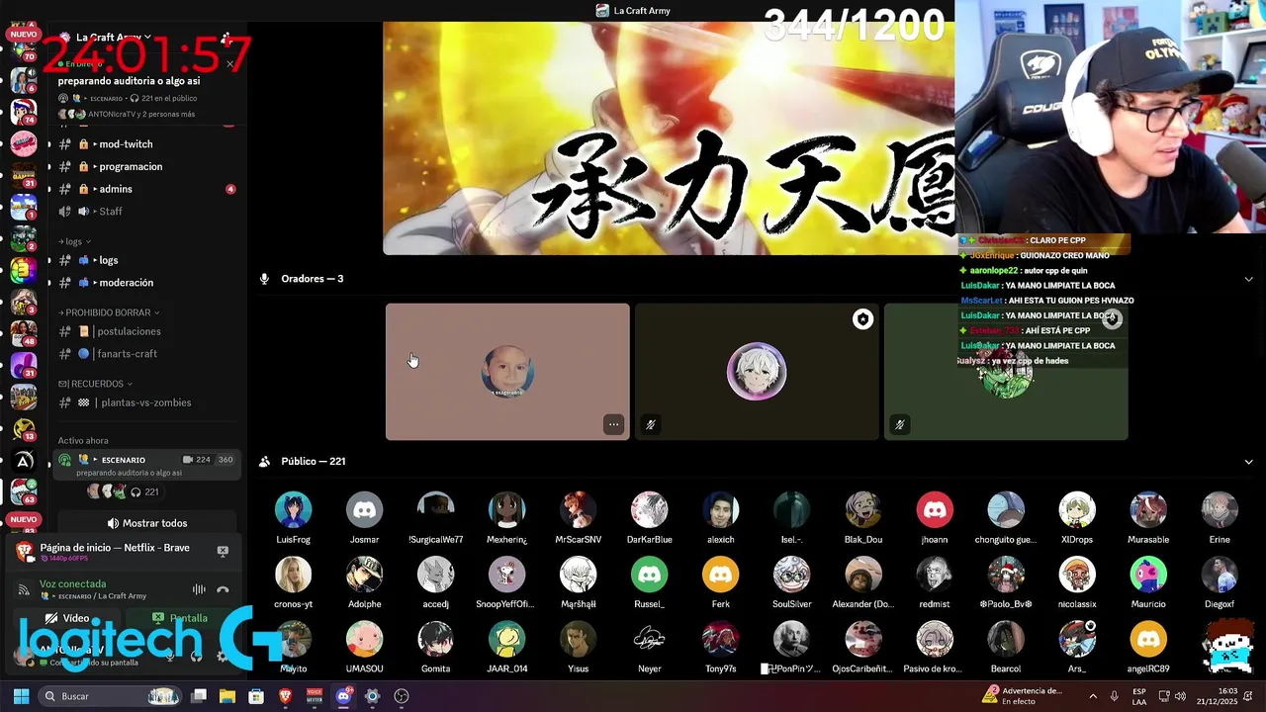The image size is (1266, 712).
Task: Open angelRC89's audience avatar
Action: point(1148,639)
